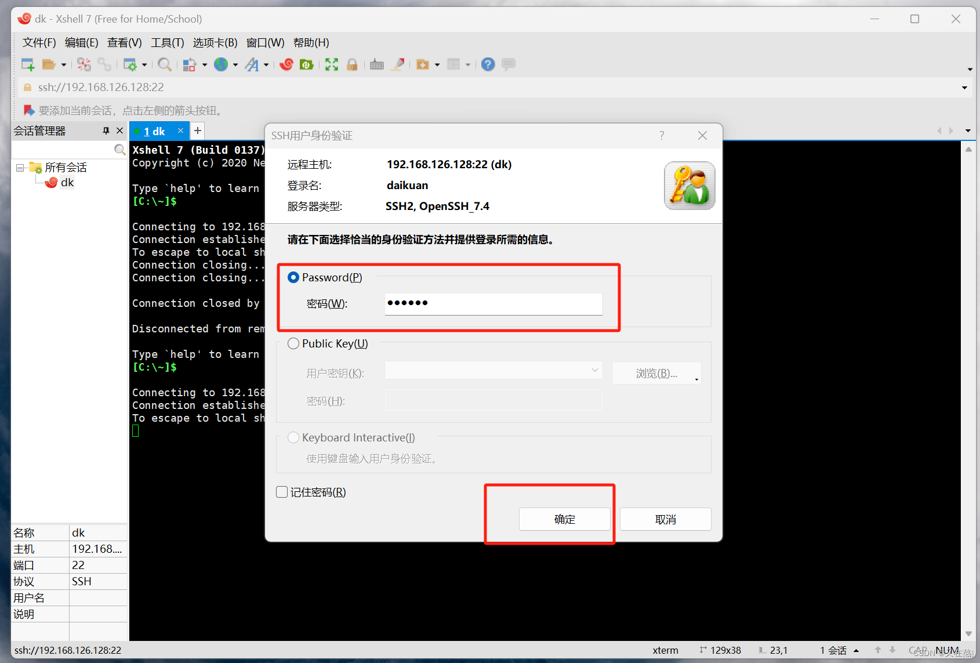Open dropdown beside globe encoding icon
Viewport: 980px width, 663px height.
235,65
